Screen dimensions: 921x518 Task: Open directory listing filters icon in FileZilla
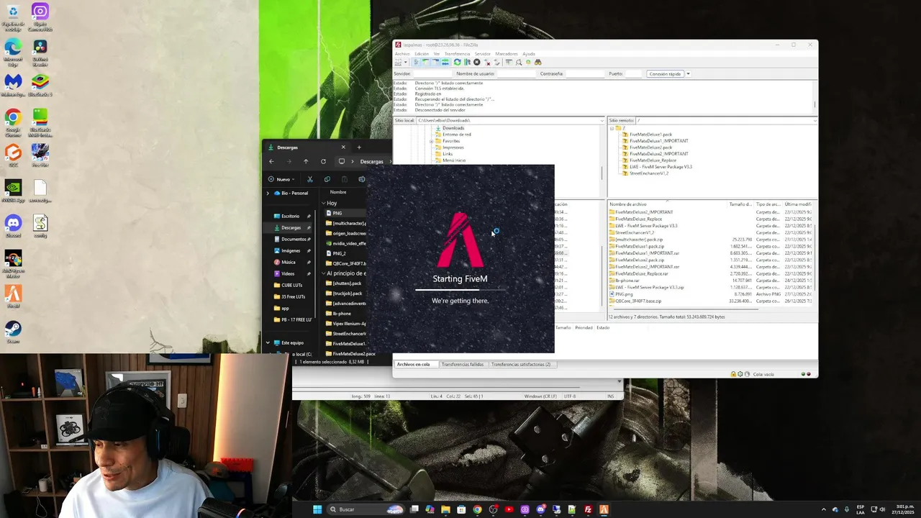coord(509,62)
